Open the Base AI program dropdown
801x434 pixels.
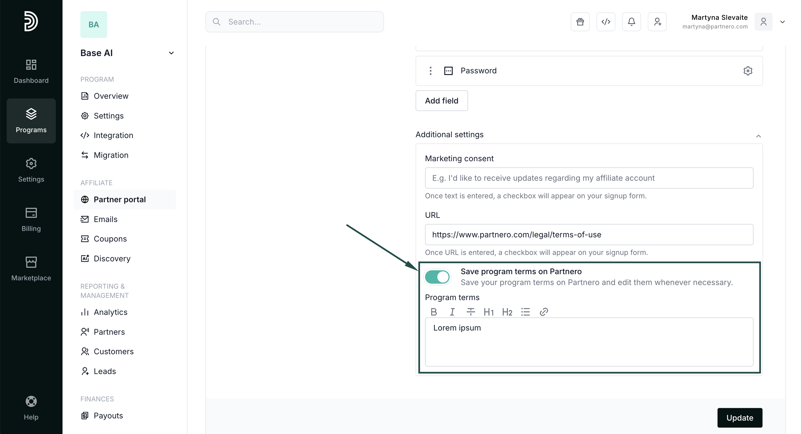click(171, 53)
